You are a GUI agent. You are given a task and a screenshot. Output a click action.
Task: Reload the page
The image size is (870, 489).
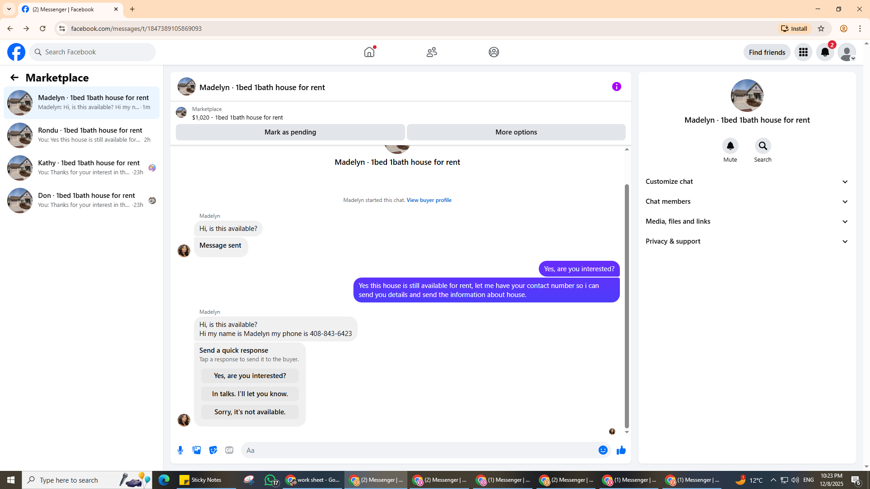(x=43, y=29)
